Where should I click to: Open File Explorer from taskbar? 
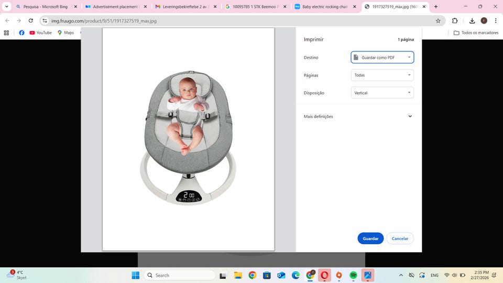(238, 275)
